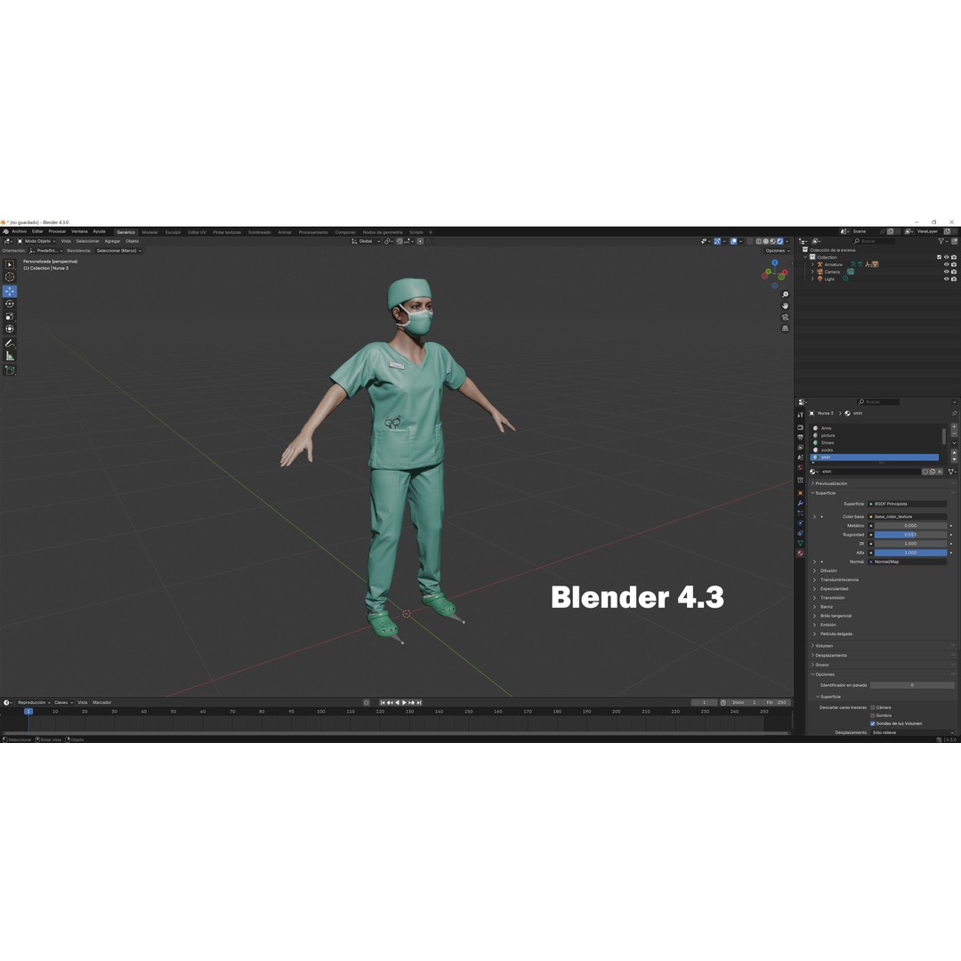Select the Measure tool
This screenshot has width=961, height=961.
click(x=9, y=356)
